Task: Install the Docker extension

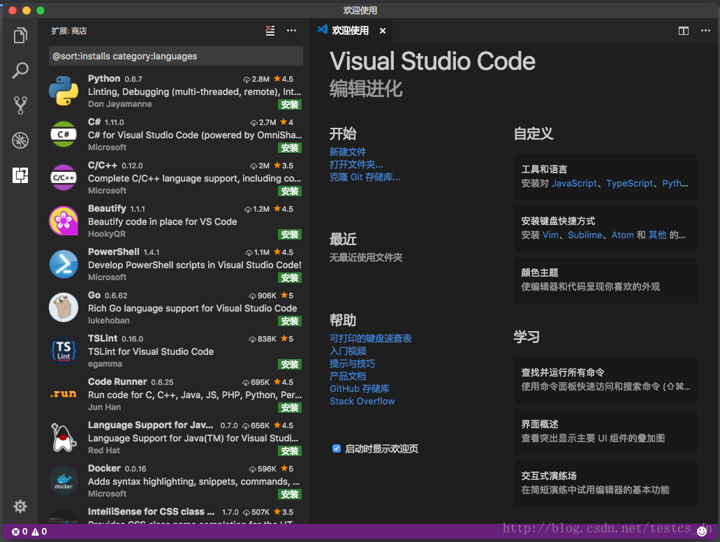Action: [x=290, y=495]
